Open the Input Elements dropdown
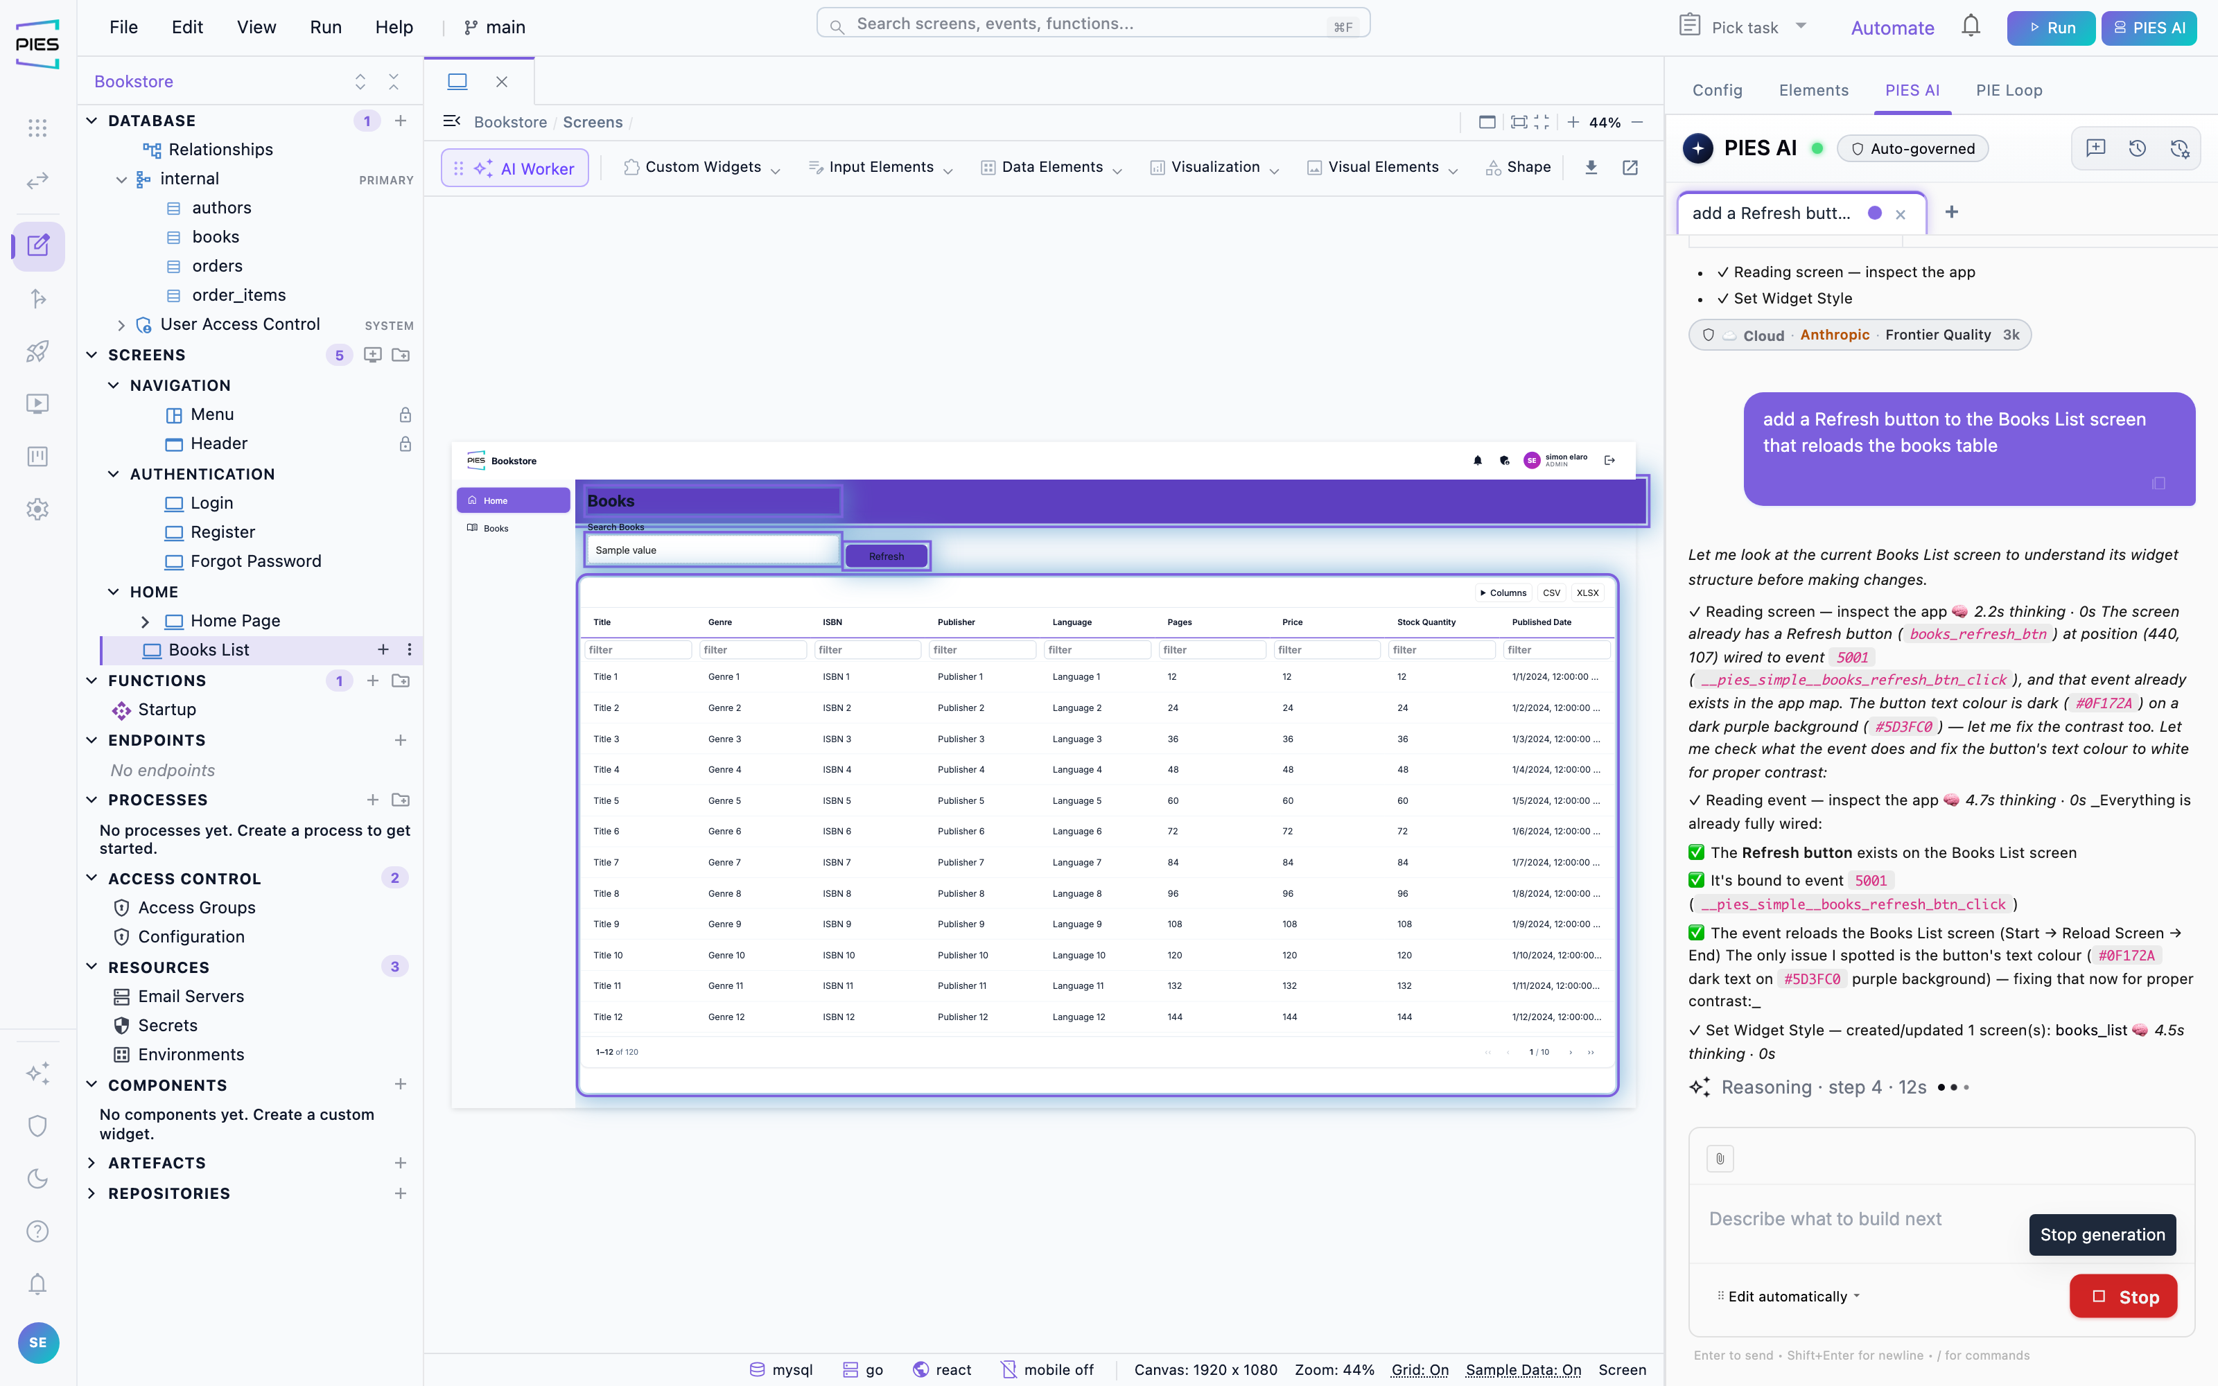 pyautogui.click(x=880, y=167)
